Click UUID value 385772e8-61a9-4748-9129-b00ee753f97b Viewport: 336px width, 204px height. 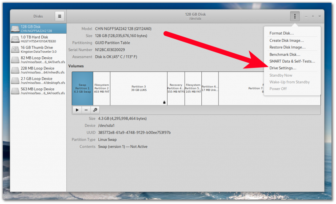pos(134,133)
